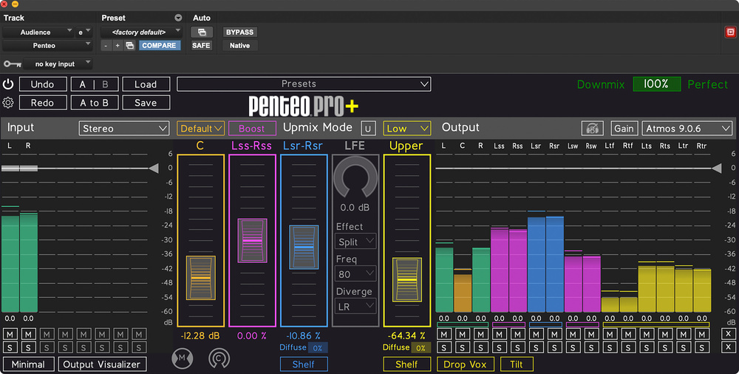739x374 pixels.
Task: Open the Default upmix dropdown
Action: point(200,129)
